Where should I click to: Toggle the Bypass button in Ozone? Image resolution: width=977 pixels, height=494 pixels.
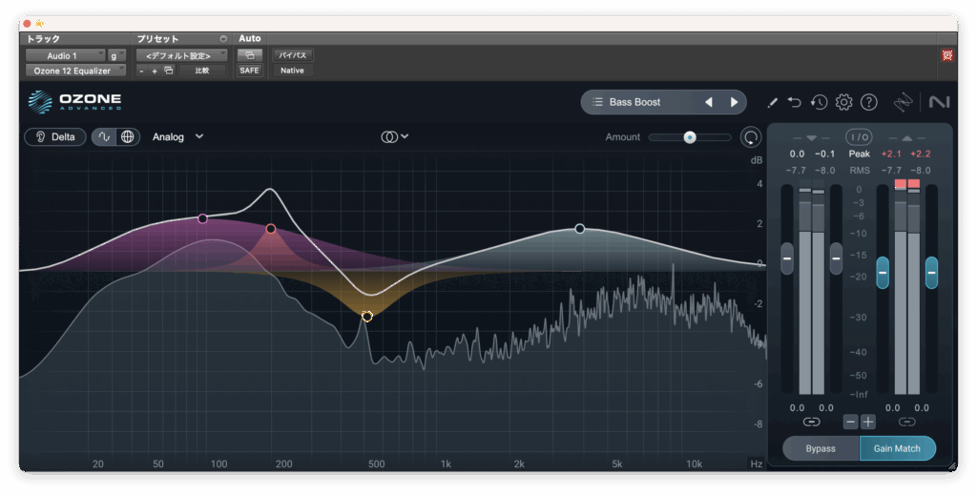[820, 448]
